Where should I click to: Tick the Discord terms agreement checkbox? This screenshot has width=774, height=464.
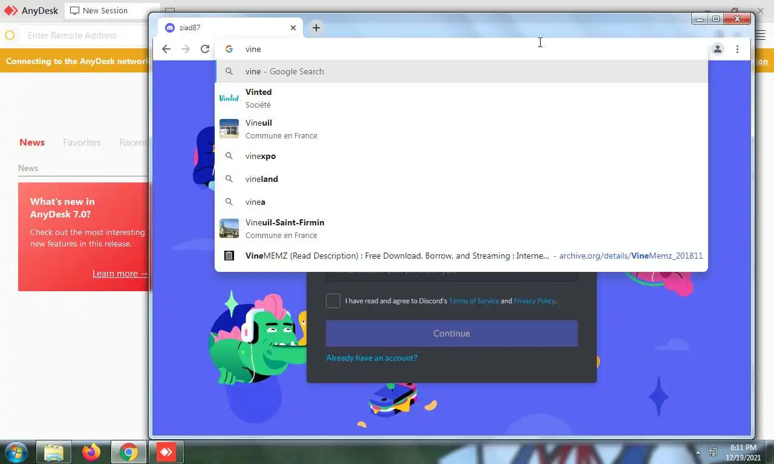click(333, 301)
